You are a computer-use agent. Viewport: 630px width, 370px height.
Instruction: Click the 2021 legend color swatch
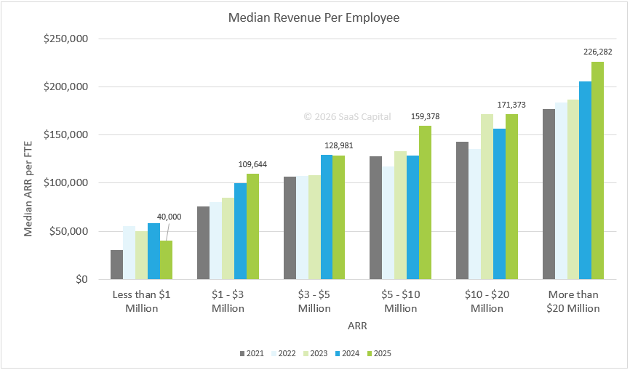tap(242, 354)
